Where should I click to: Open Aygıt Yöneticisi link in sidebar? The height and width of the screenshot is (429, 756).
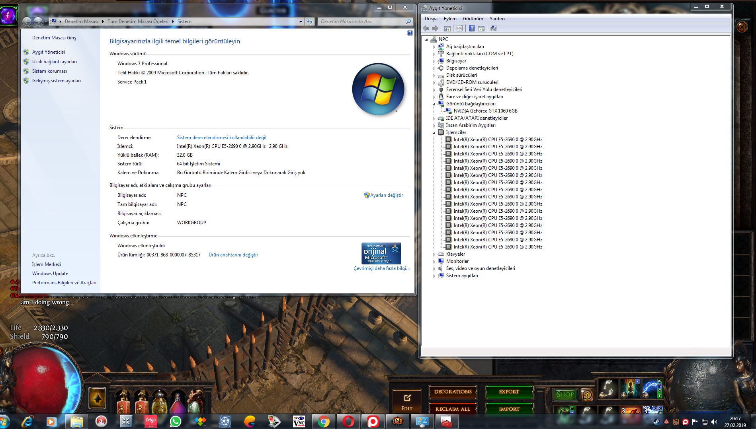coord(49,52)
